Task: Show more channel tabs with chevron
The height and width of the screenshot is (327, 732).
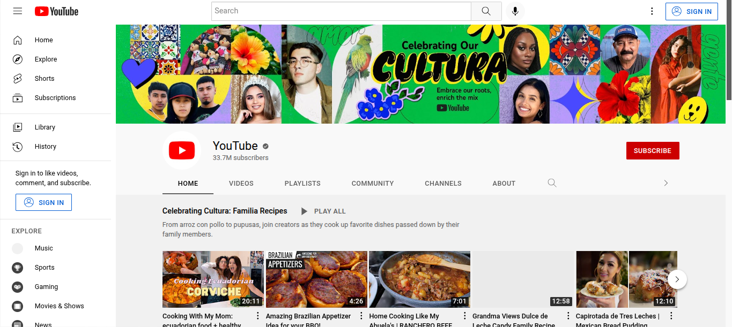Action: point(666,183)
